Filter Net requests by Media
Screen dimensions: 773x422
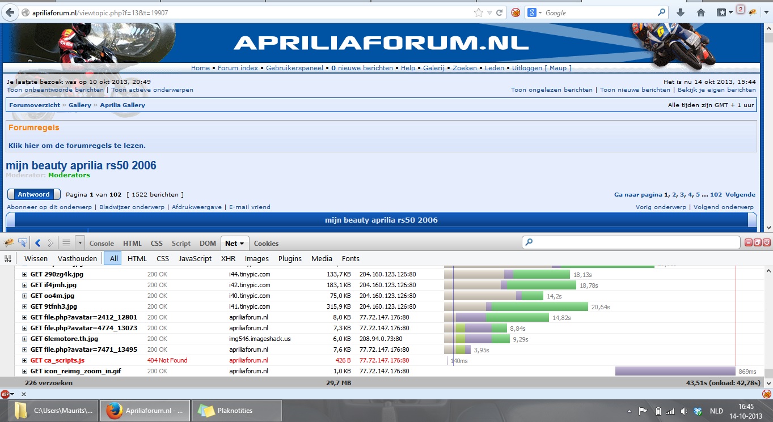tap(322, 259)
